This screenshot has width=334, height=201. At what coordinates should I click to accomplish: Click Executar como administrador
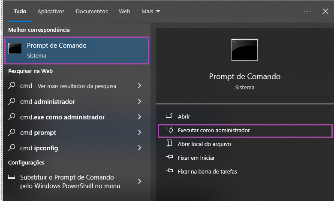click(x=214, y=130)
